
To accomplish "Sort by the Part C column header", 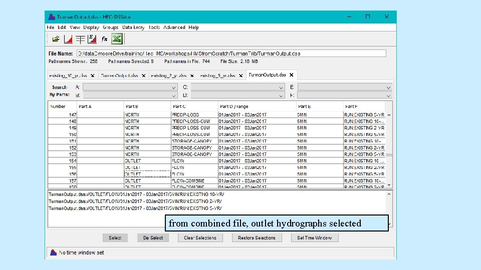I will (x=194, y=106).
